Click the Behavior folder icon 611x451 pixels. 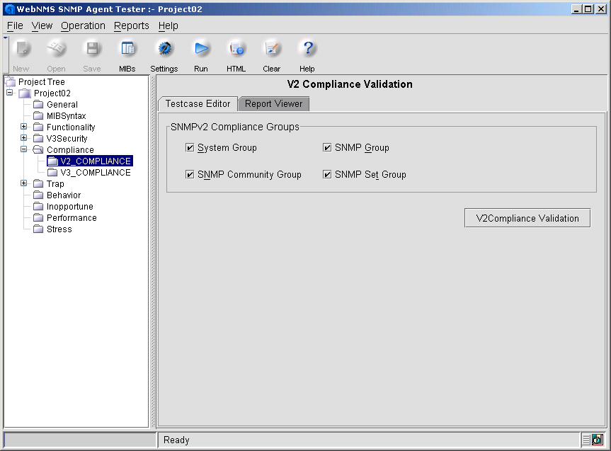(38, 195)
